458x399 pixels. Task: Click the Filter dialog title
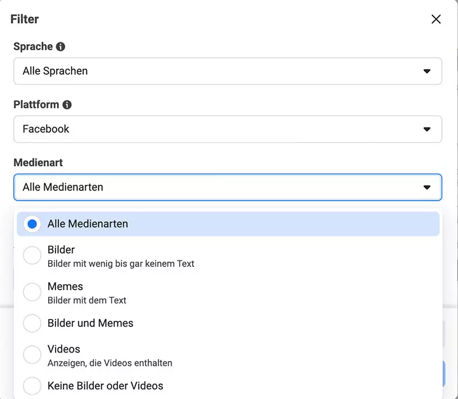pos(25,19)
